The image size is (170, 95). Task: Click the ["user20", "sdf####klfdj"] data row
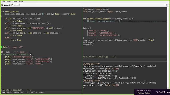click(x=101, y=33)
